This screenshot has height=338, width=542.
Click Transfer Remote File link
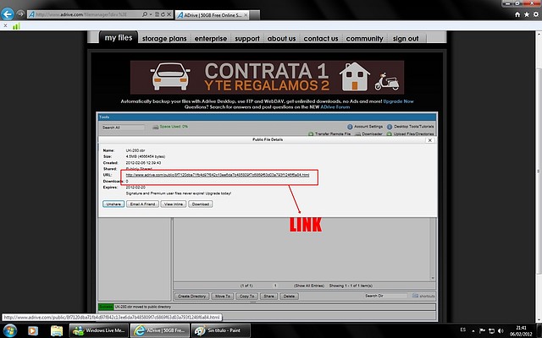coord(333,134)
